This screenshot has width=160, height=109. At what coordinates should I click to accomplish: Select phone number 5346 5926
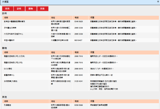click(79, 21)
